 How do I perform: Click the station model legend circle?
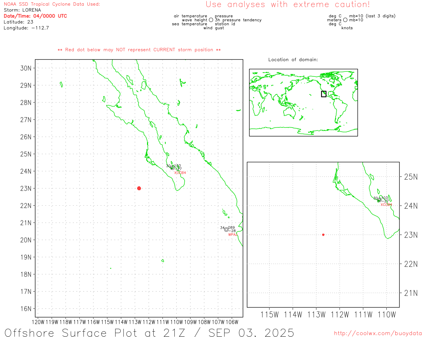point(211,20)
